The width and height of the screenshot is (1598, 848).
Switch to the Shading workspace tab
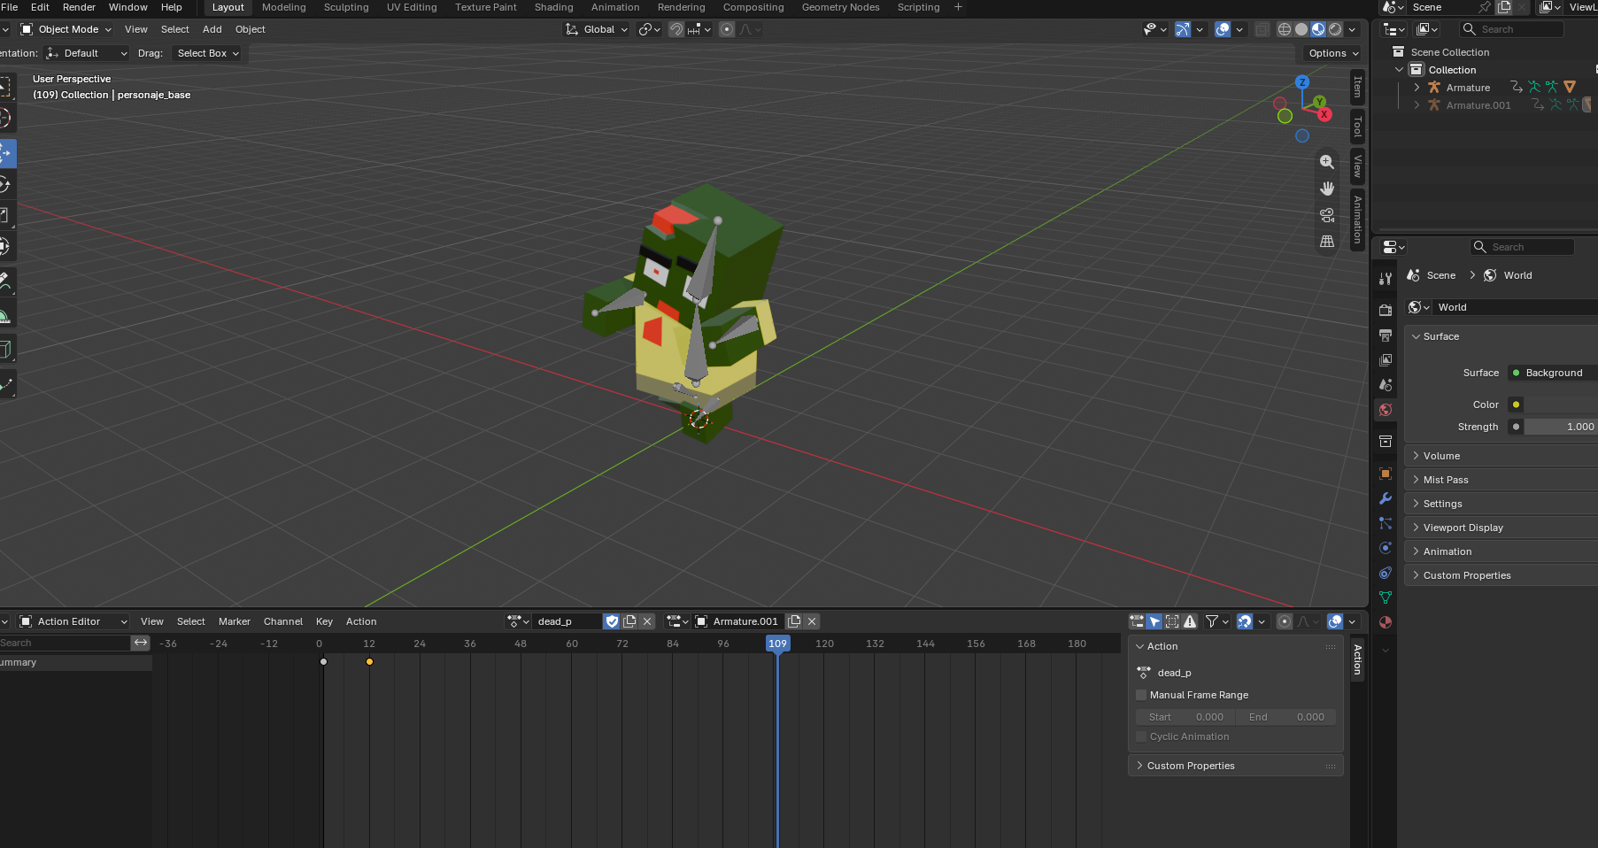pos(553,7)
